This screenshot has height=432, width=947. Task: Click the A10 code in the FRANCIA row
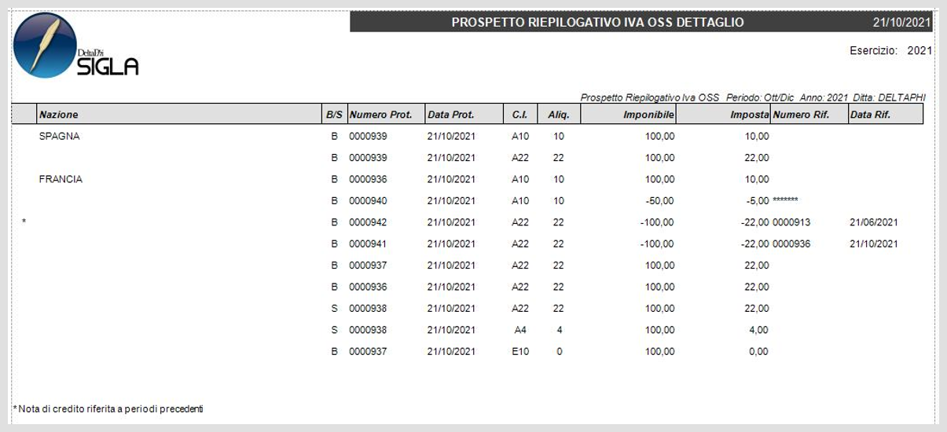pyautogui.click(x=520, y=179)
